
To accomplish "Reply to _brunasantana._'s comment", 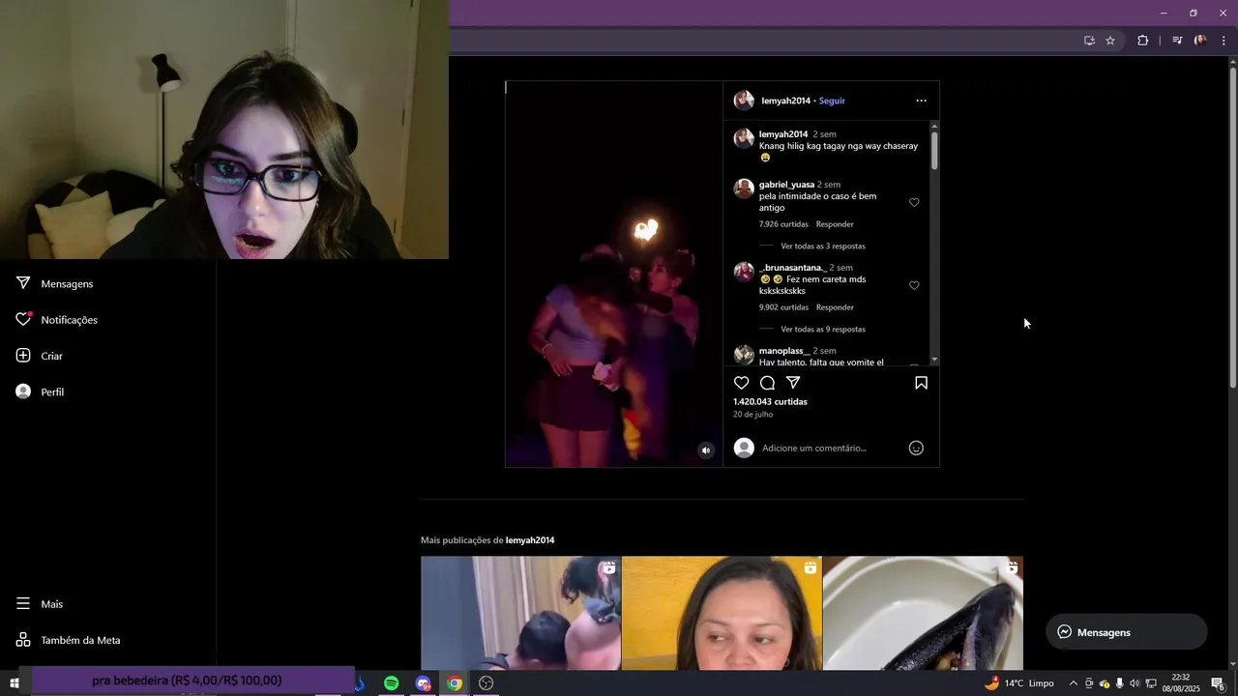I will pos(835,307).
